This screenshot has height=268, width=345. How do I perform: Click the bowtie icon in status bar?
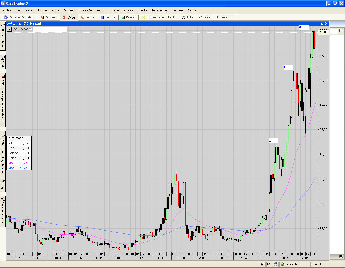coord(269,264)
